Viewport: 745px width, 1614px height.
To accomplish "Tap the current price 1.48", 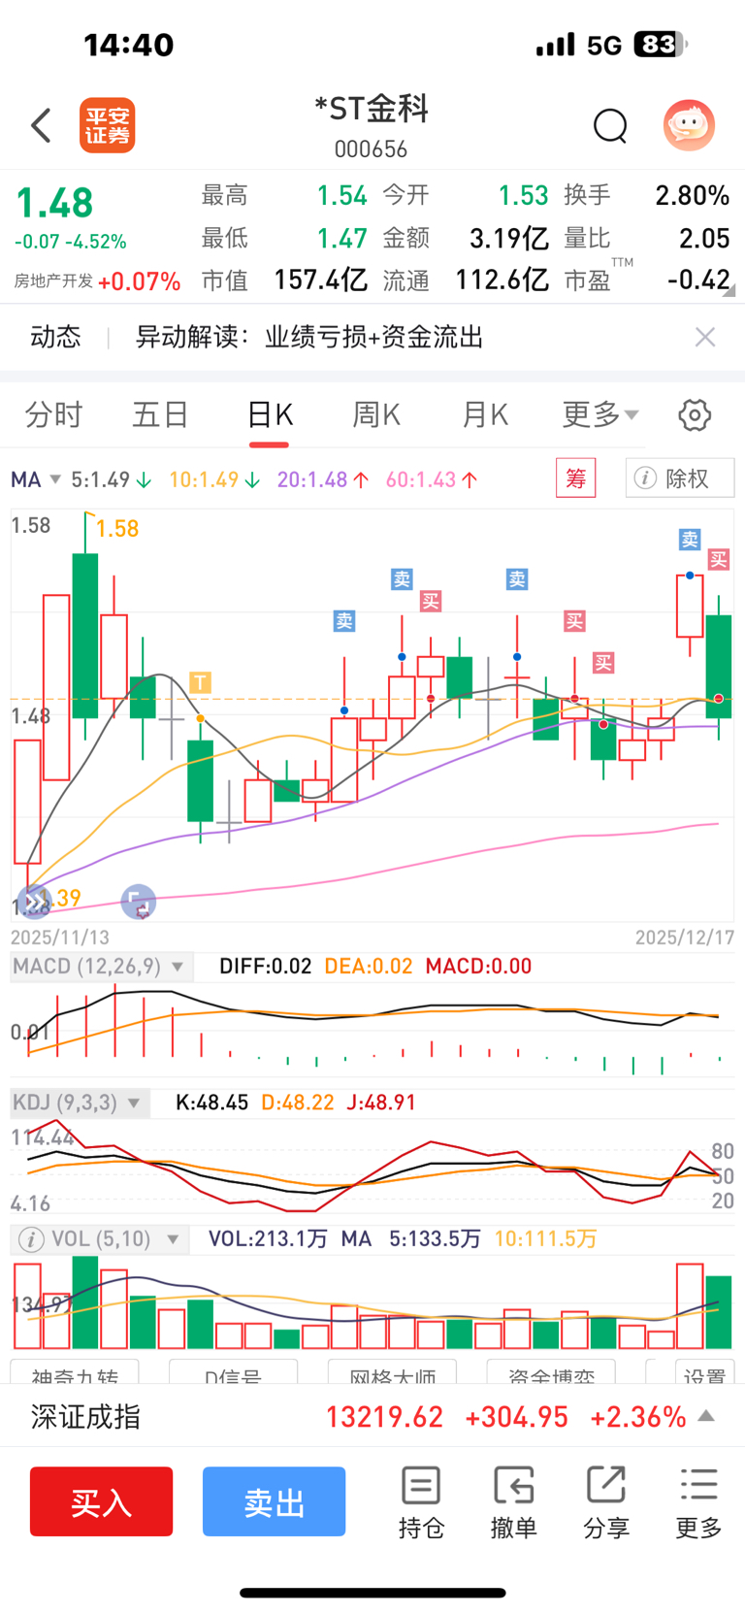I will click(54, 203).
